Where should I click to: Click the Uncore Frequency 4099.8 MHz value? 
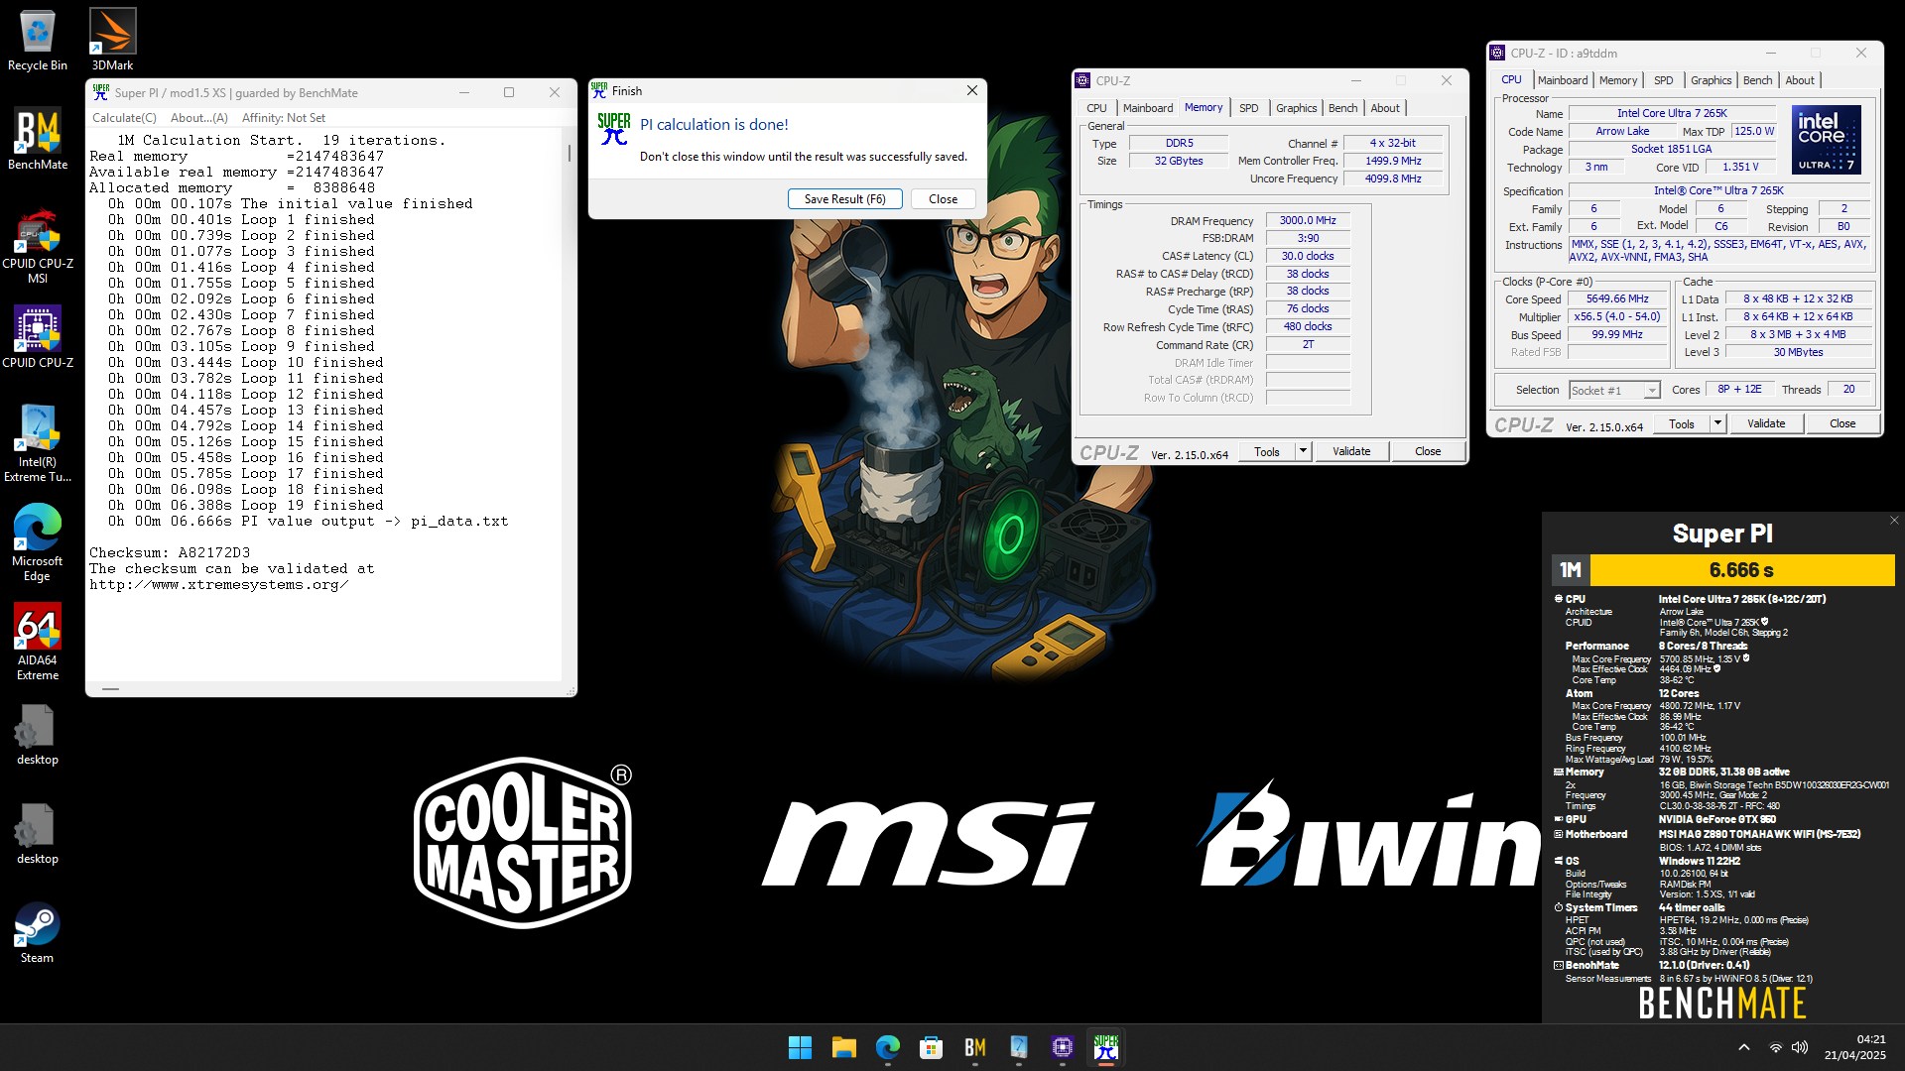click(x=1393, y=178)
